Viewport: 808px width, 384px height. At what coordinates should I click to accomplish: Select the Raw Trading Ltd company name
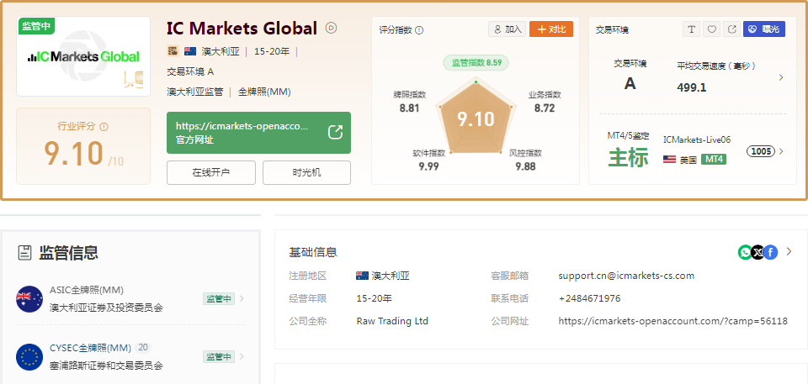(x=392, y=321)
